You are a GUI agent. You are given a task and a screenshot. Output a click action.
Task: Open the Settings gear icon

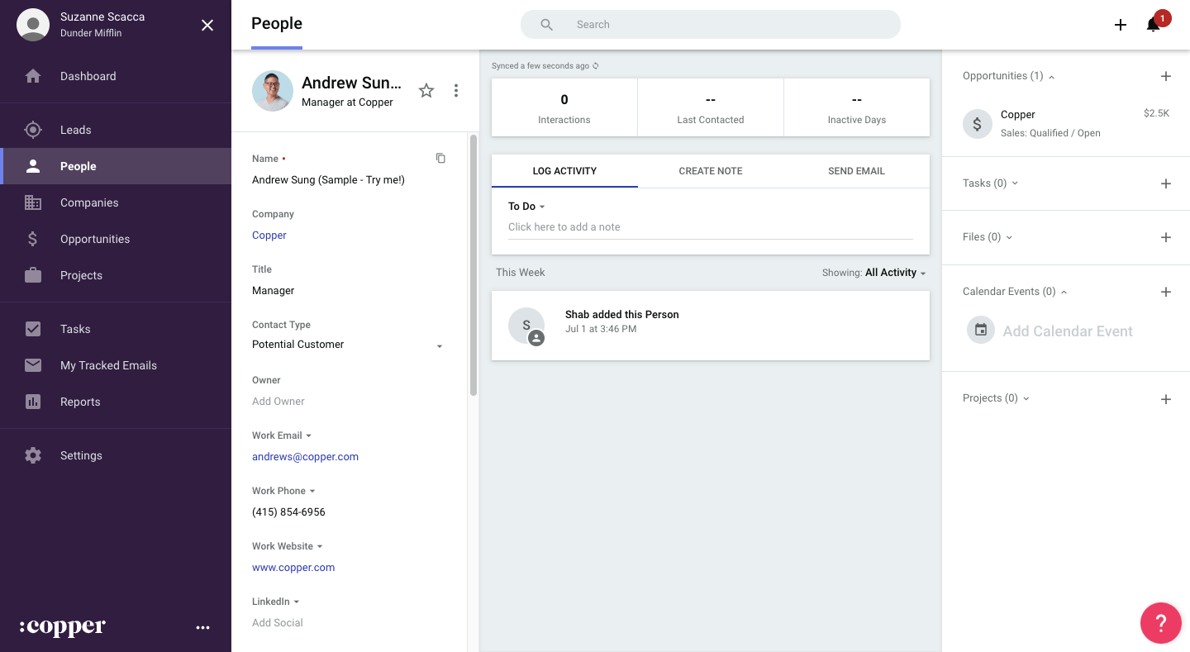(33, 455)
